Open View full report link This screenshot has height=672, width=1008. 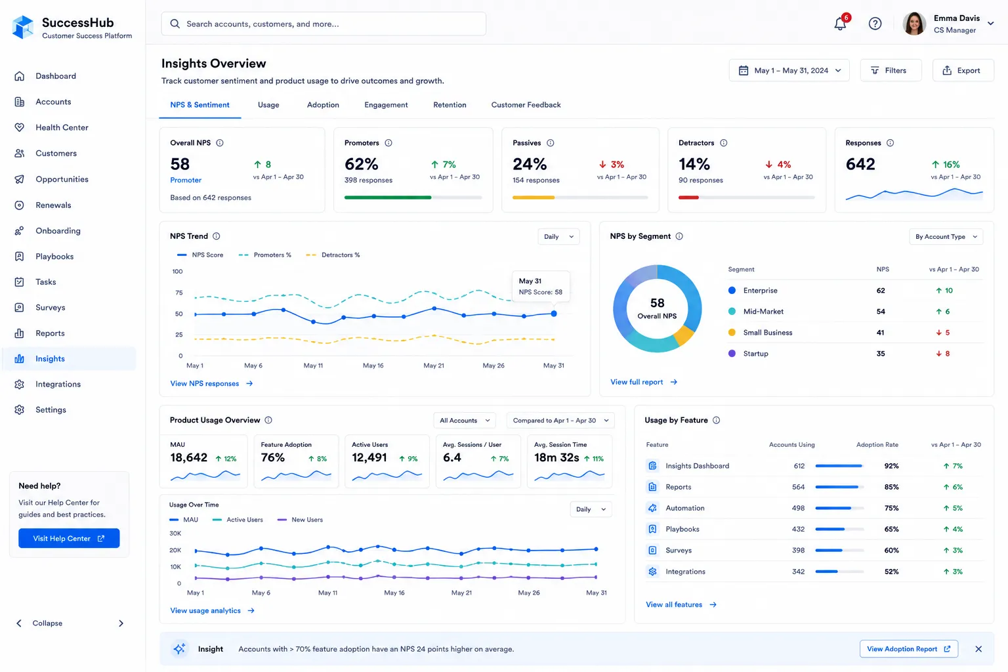(644, 382)
